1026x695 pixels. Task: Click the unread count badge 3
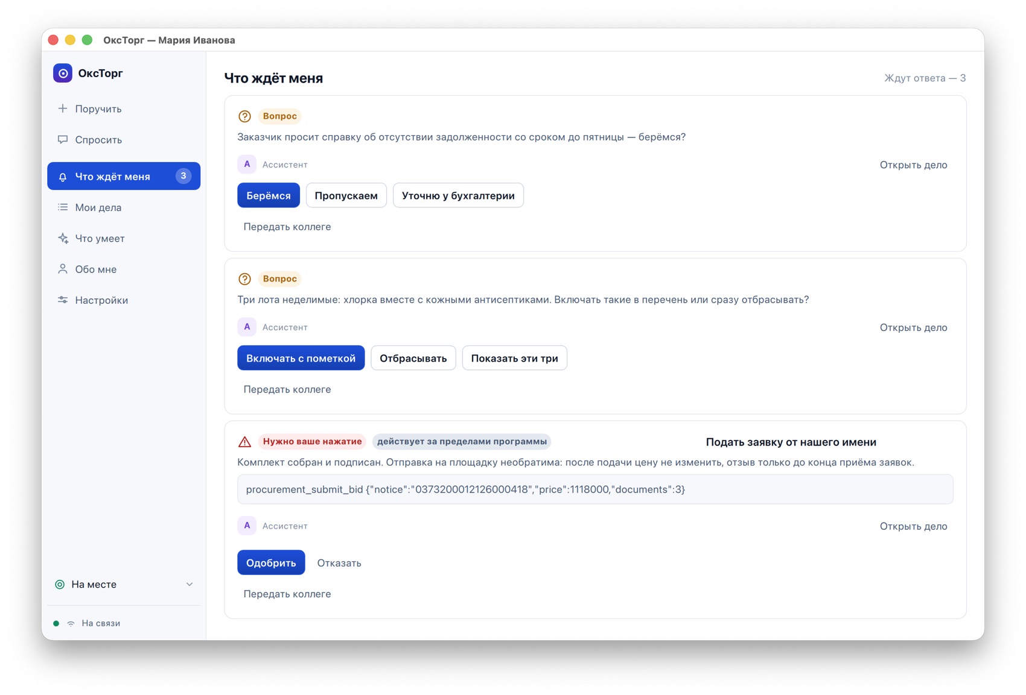coord(183,176)
